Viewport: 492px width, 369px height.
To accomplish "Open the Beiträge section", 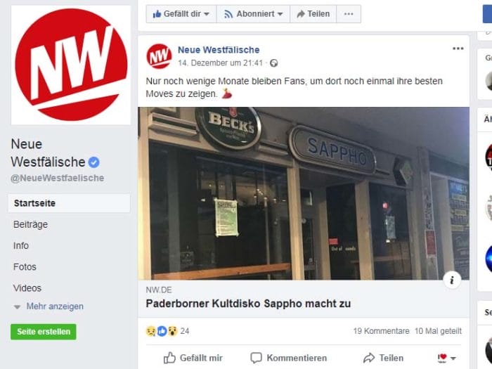I will [30, 224].
